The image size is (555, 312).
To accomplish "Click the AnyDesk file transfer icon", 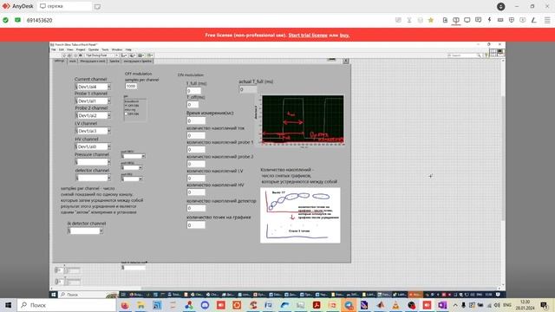I will [445, 20].
